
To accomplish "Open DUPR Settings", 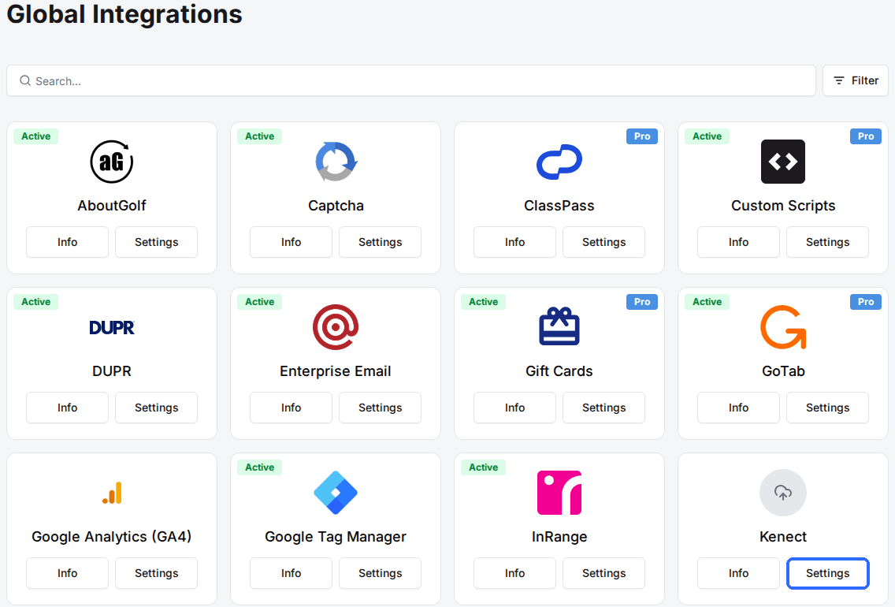I will pyautogui.click(x=157, y=408).
